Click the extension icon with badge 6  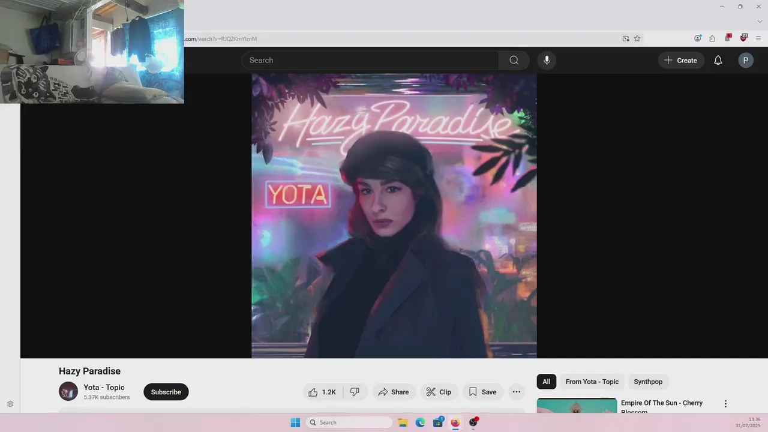point(728,38)
